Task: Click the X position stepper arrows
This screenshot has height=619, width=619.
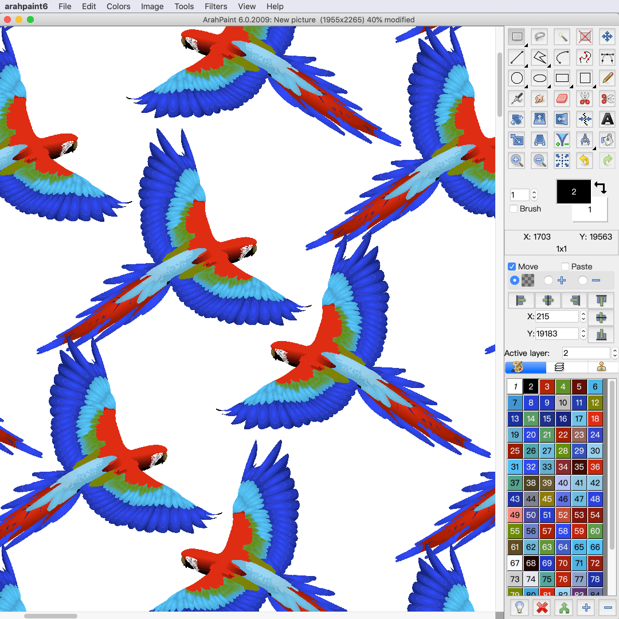Action: coord(583,316)
